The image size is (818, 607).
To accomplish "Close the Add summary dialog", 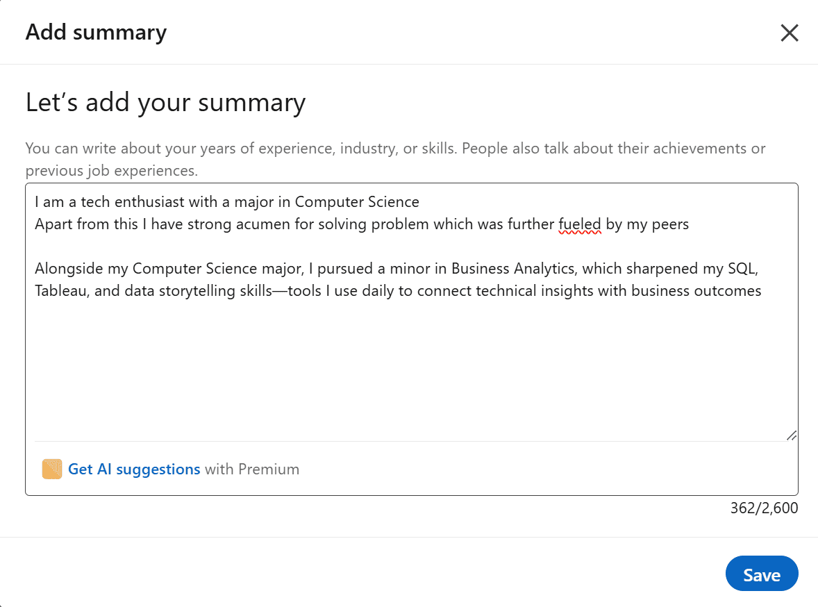I will coord(789,33).
